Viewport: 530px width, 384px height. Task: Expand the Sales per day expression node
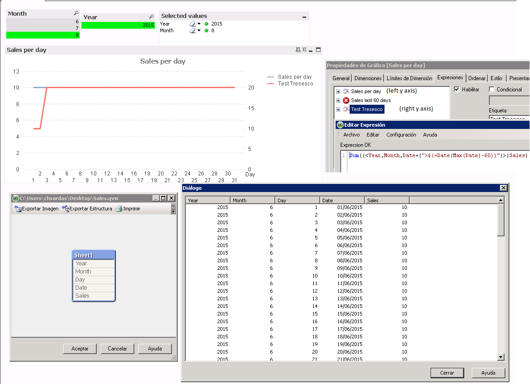tap(338, 91)
